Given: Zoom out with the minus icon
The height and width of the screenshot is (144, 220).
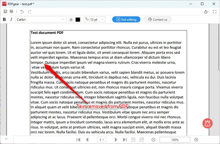Looking at the screenshot, I should [x=153, y=140].
